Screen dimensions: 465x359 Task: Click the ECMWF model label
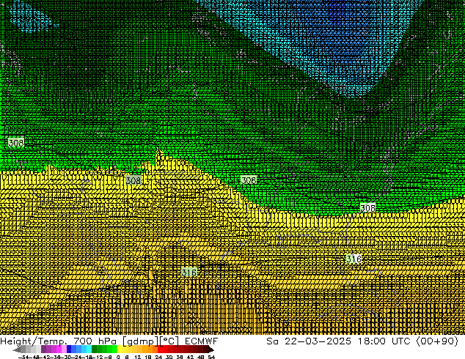202,341
